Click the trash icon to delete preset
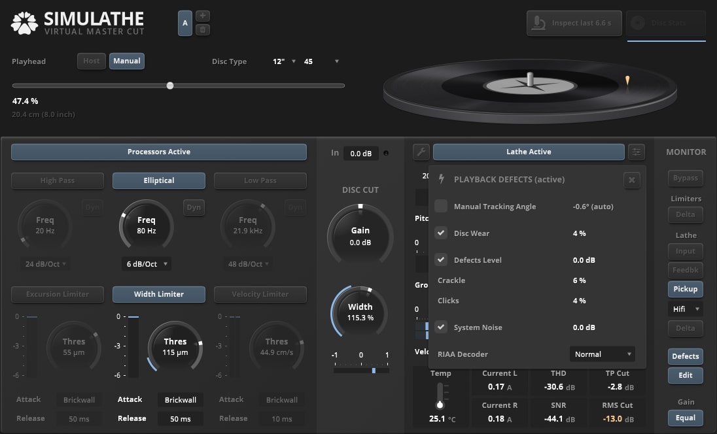The width and height of the screenshot is (717, 434). pyautogui.click(x=203, y=29)
